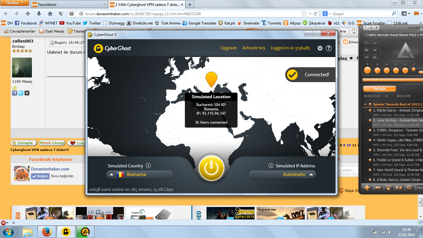
Task: Click Hızlı Cevap quick reply button
Action: pos(52,143)
